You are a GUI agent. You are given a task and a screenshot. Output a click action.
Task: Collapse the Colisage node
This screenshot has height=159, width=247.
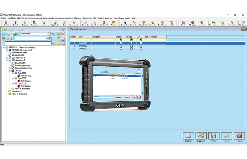[10, 71]
